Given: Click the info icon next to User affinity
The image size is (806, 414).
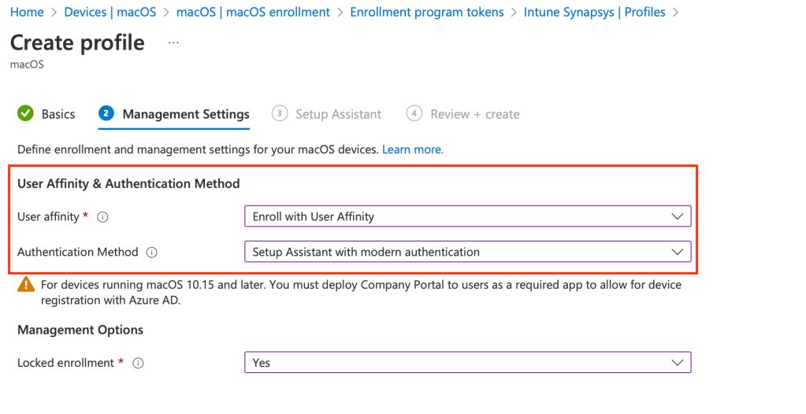Looking at the screenshot, I should [x=102, y=216].
